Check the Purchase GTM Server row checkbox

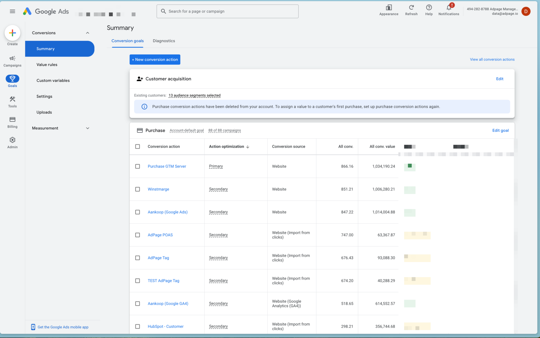[x=137, y=166]
